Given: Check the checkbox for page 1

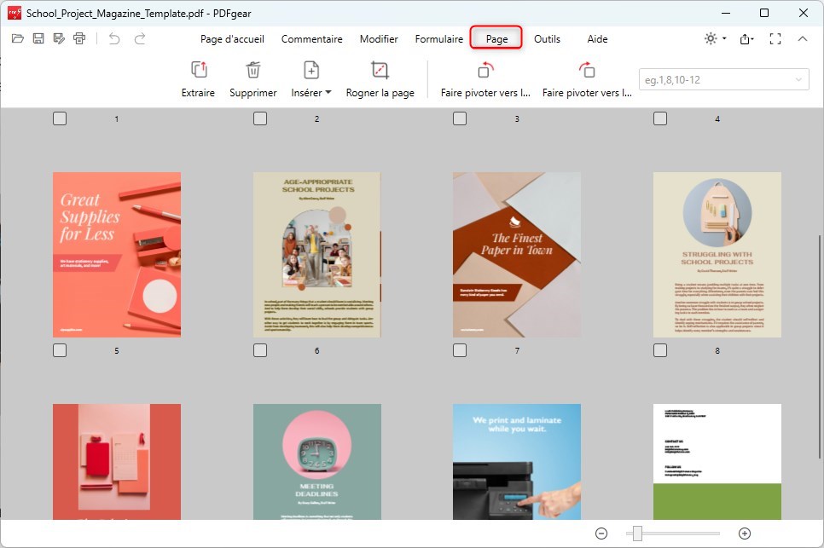Looking at the screenshot, I should pos(60,118).
